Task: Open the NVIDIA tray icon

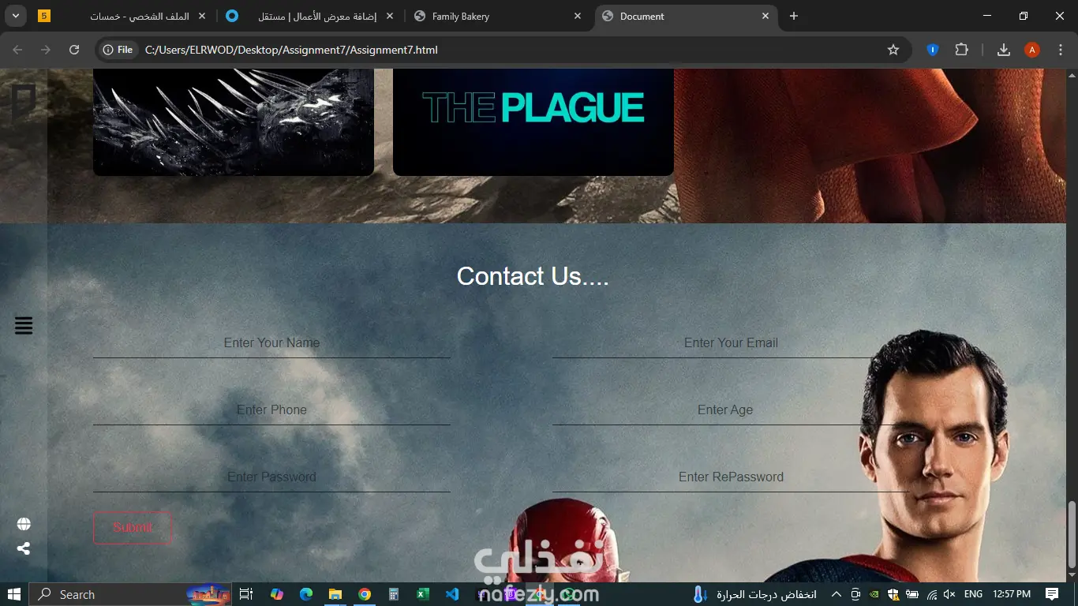Action: [x=874, y=594]
